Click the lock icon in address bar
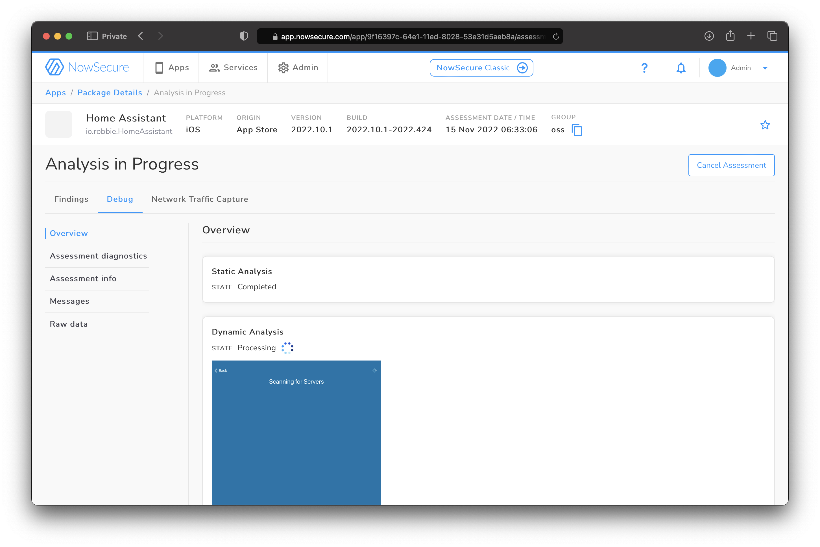 (x=275, y=37)
